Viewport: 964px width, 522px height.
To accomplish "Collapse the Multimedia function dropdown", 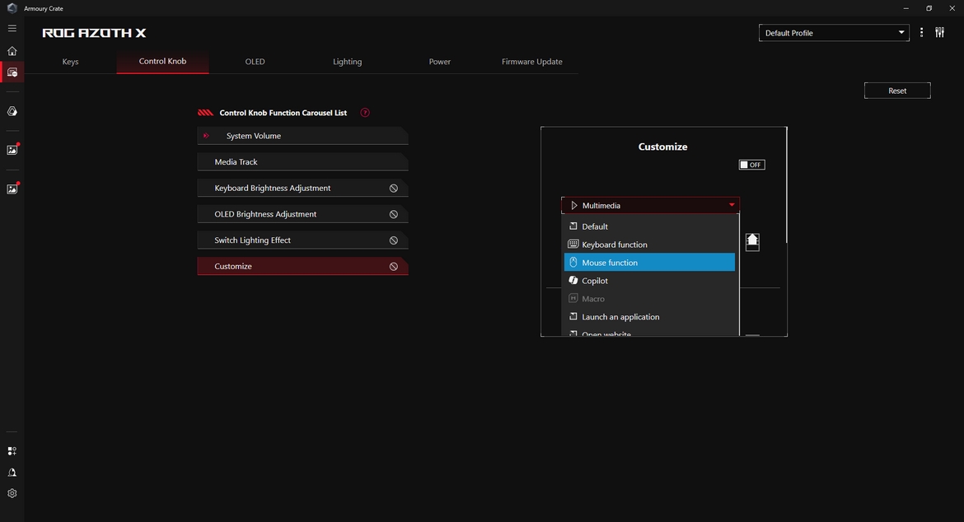I will (650, 206).
